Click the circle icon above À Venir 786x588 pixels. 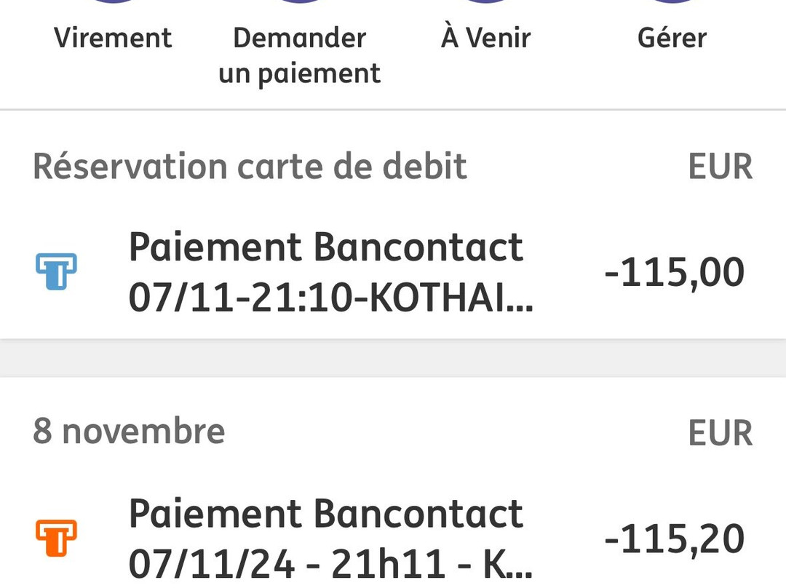(485, 1)
